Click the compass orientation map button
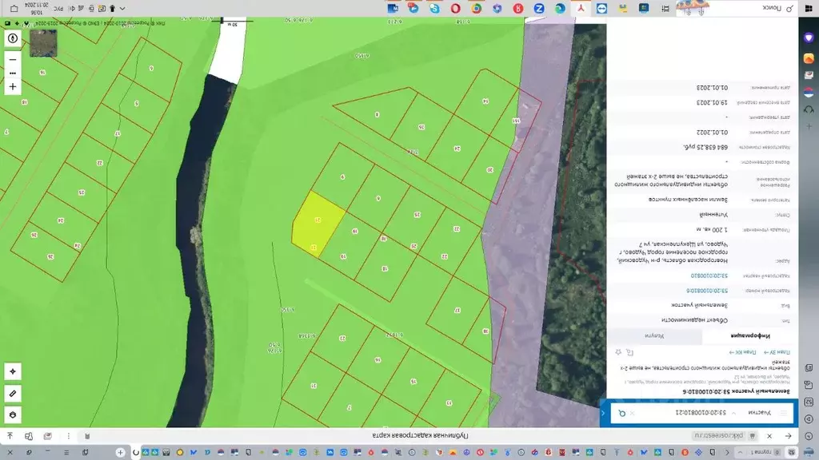The width and height of the screenshot is (819, 460). 13,38
